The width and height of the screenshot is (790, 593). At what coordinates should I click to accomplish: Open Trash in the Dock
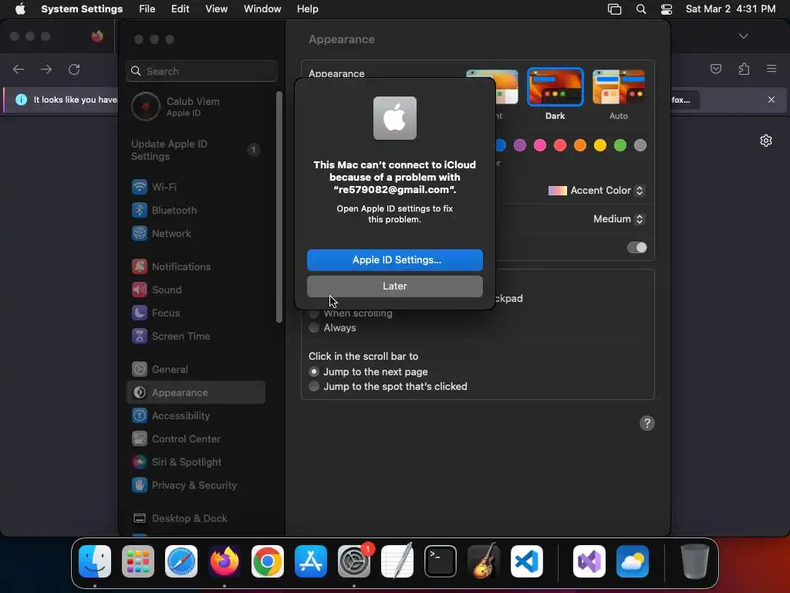[695, 561]
